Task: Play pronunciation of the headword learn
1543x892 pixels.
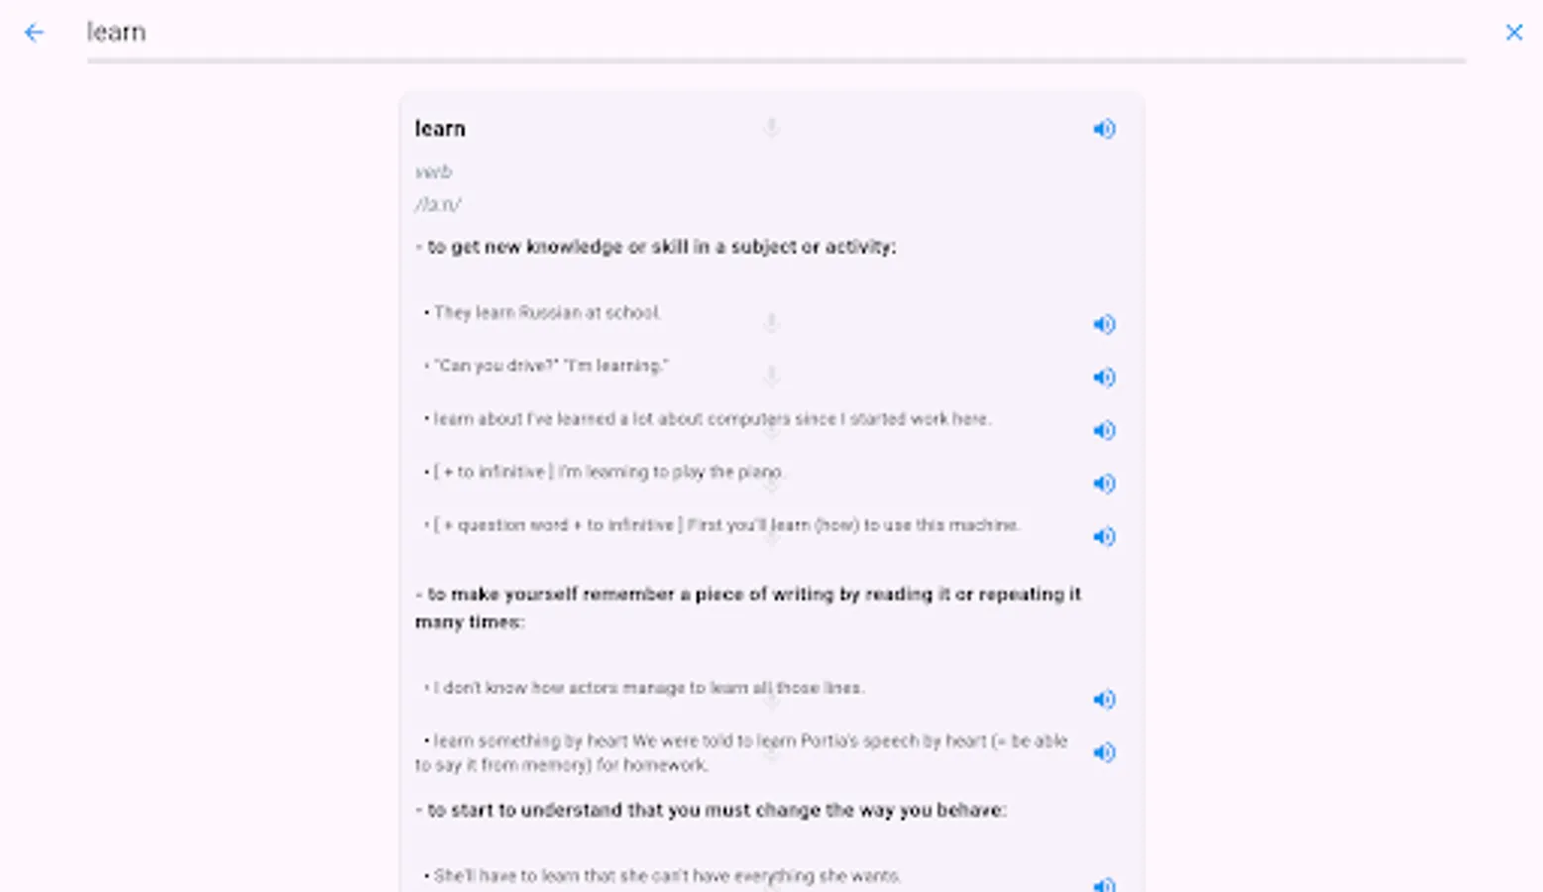Action: coord(1104,129)
